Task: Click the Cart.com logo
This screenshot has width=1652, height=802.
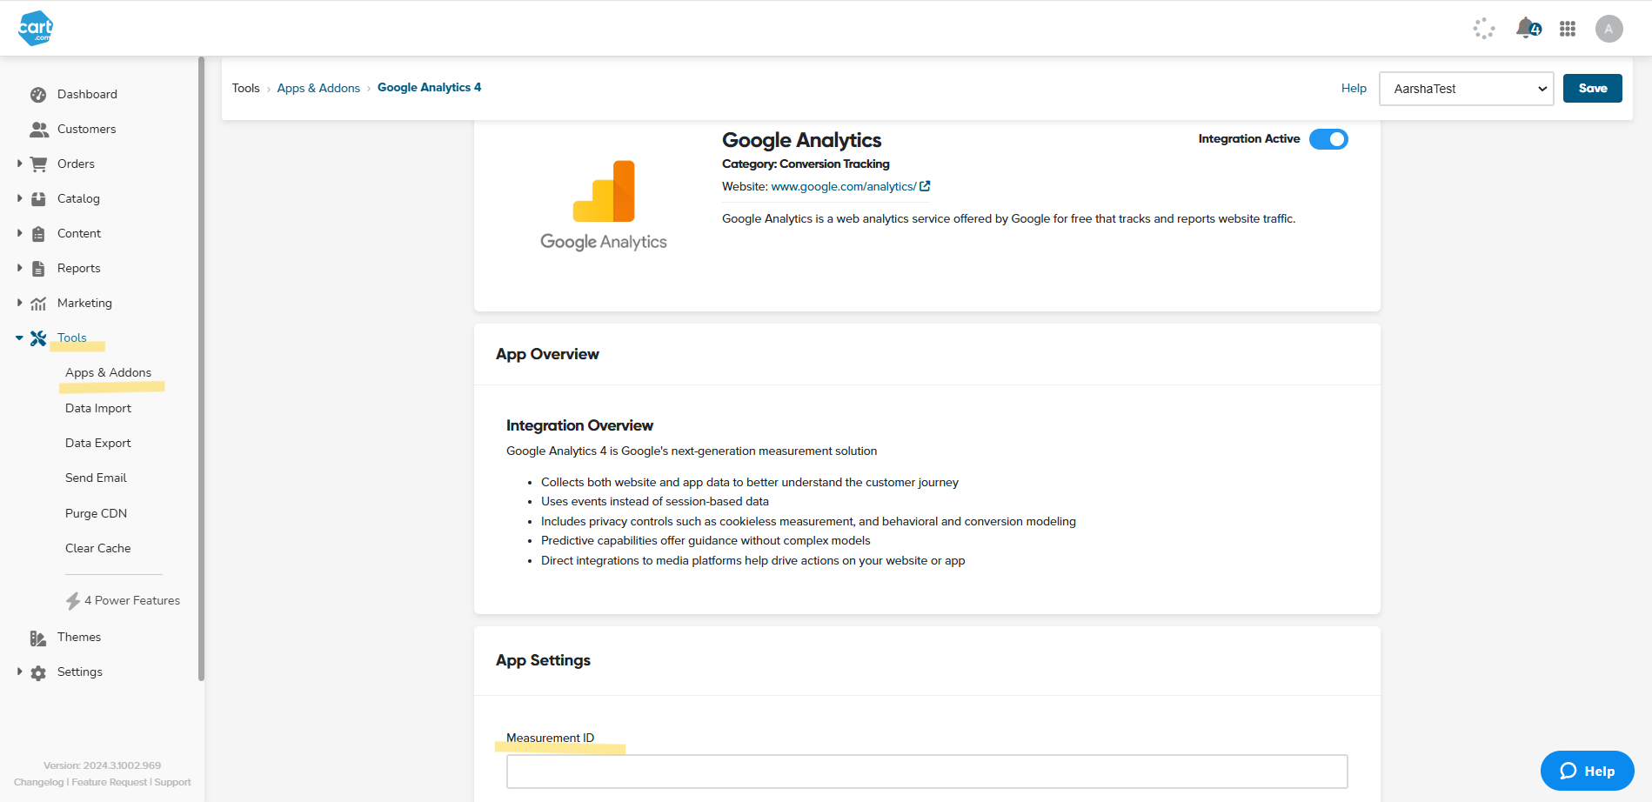Action: 36,28
